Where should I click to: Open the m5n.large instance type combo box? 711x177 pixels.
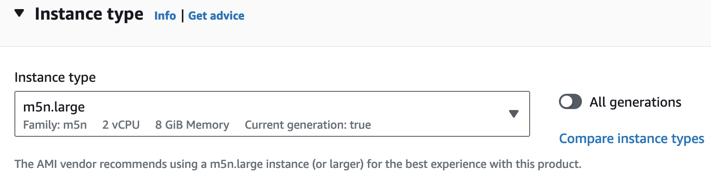273,114
